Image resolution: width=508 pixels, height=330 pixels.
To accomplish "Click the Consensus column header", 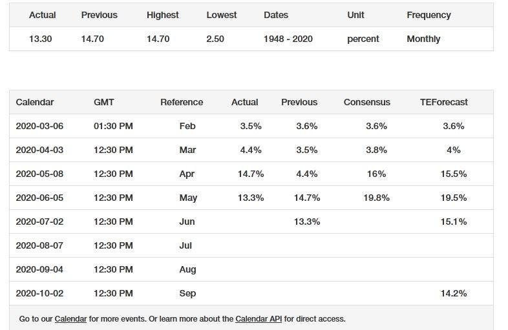I will pos(367,102).
